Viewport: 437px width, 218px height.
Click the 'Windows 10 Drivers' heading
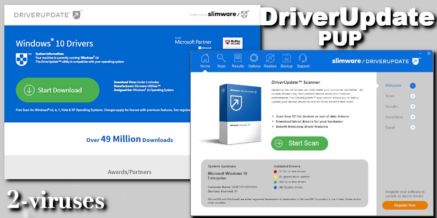(55, 43)
